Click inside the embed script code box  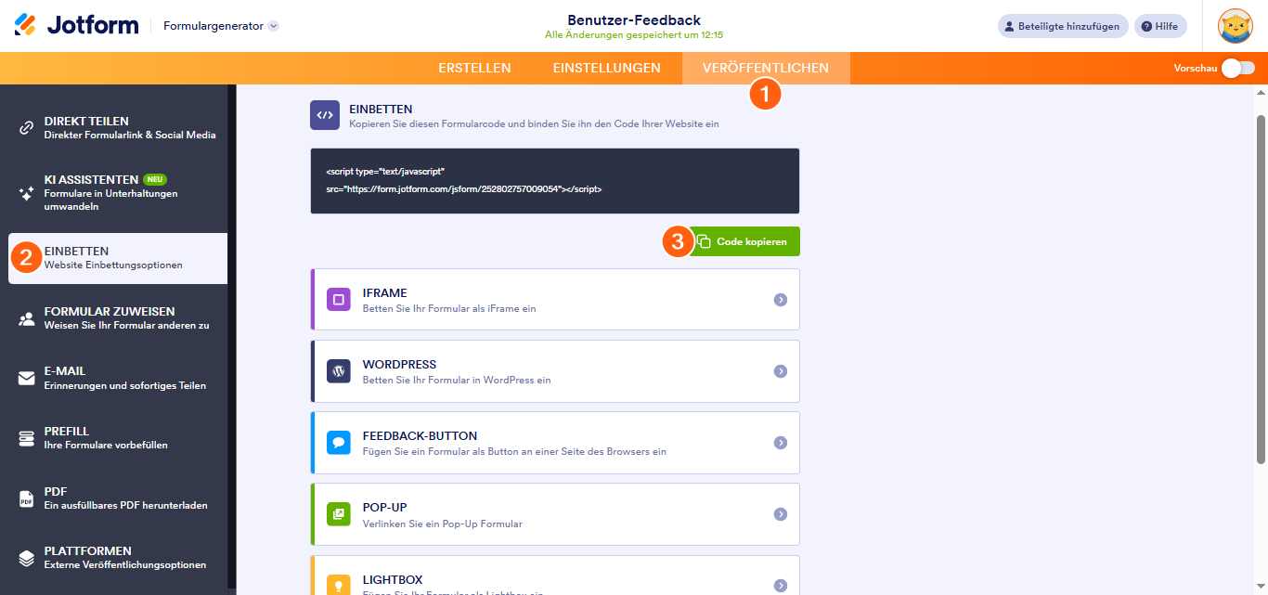click(x=554, y=181)
